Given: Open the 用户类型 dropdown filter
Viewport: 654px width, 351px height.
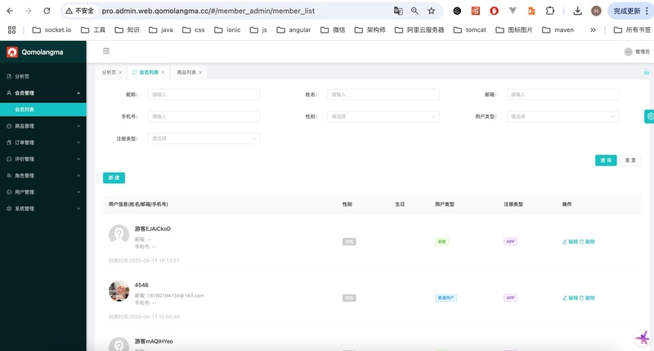Looking at the screenshot, I should 562,116.
